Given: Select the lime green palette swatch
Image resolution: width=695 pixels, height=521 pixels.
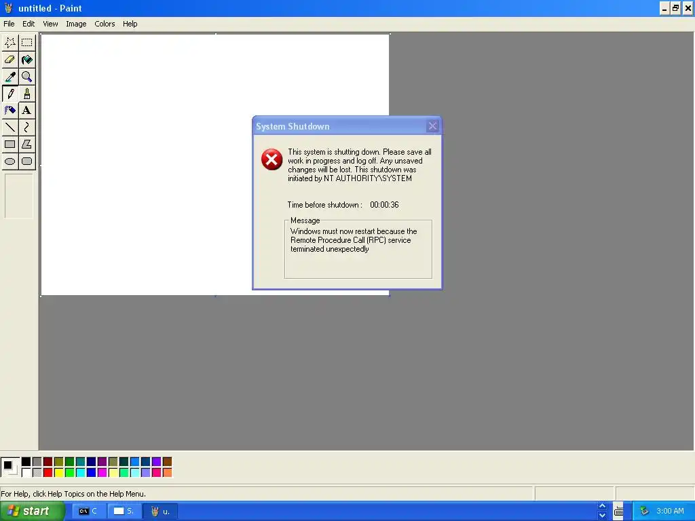Looking at the screenshot, I should [x=70, y=473].
